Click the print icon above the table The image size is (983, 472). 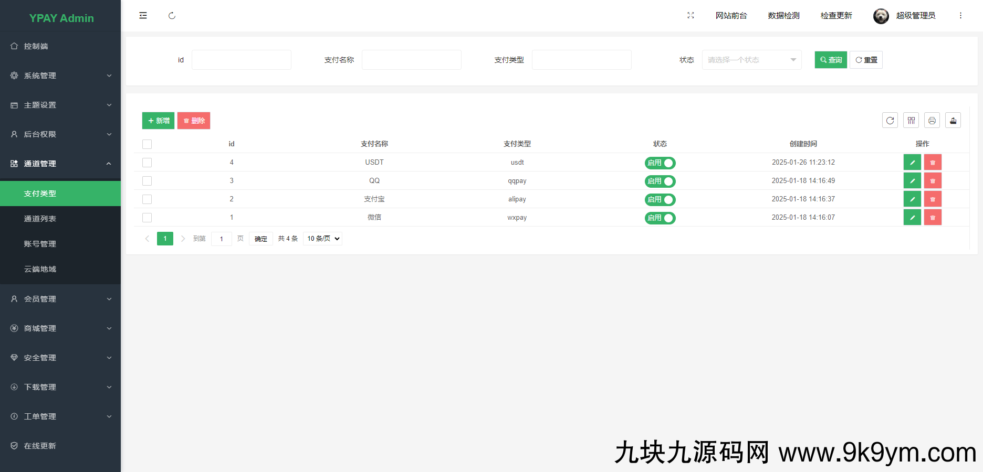tap(932, 120)
